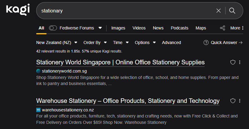Click the shield icon for Stationery World result

233,62
